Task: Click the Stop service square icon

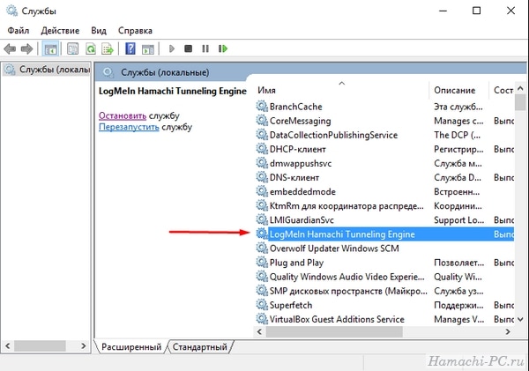Action: click(x=189, y=48)
